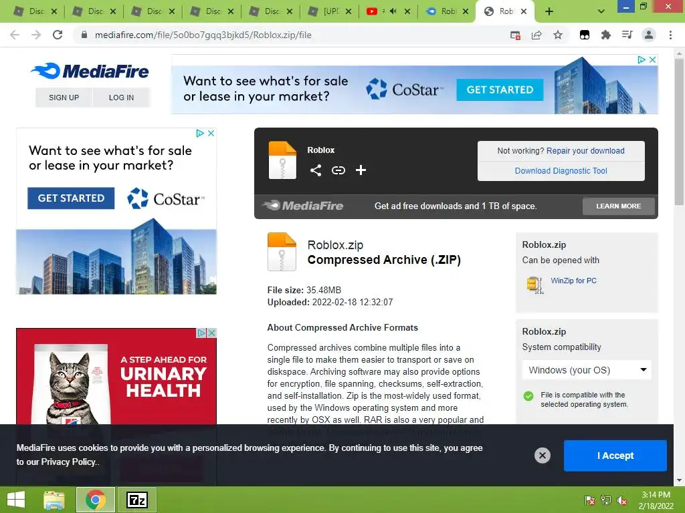Click the page vertical scrollbar

(679, 132)
